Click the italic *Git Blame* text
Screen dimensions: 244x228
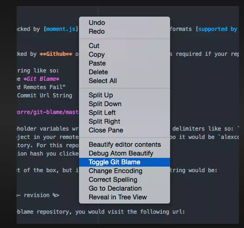coord(41,79)
